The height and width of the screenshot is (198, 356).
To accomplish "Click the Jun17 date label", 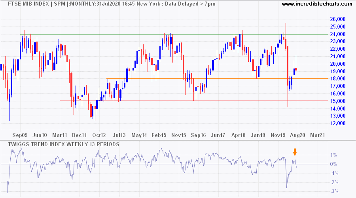I will (x=218, y=135).
